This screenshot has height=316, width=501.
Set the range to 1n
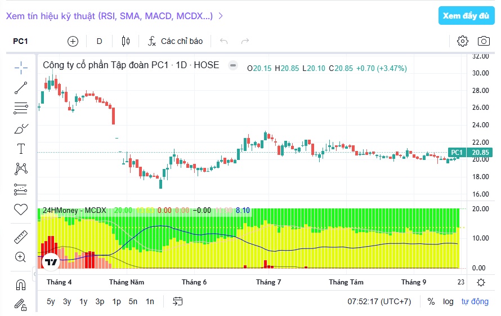(150, 301)
